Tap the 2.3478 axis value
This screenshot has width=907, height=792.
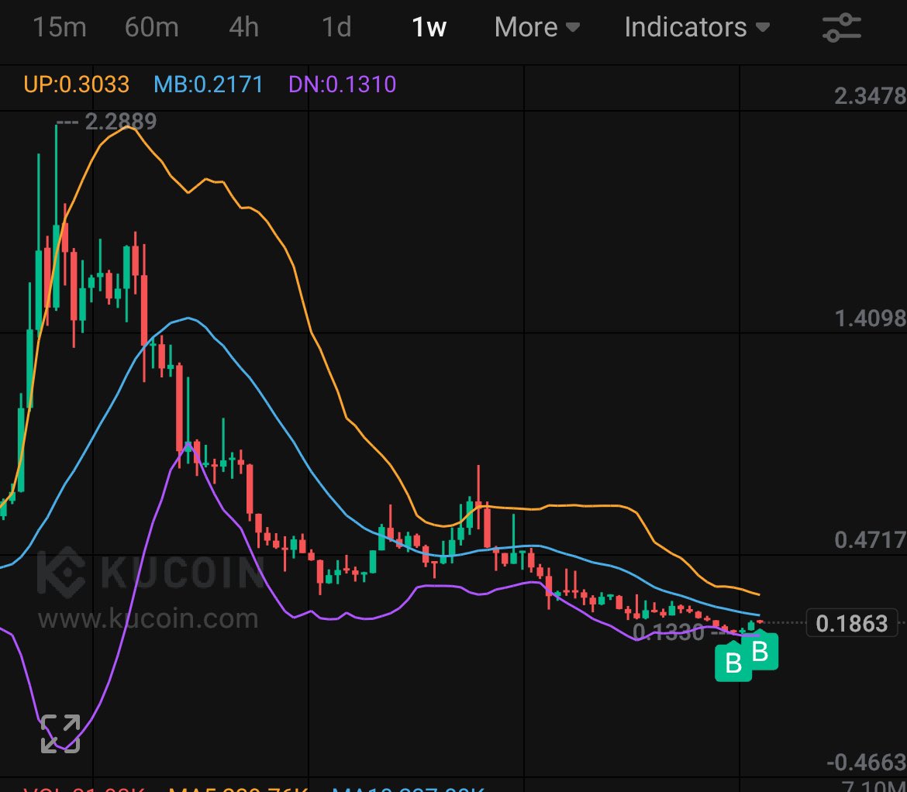click(870, 96)
